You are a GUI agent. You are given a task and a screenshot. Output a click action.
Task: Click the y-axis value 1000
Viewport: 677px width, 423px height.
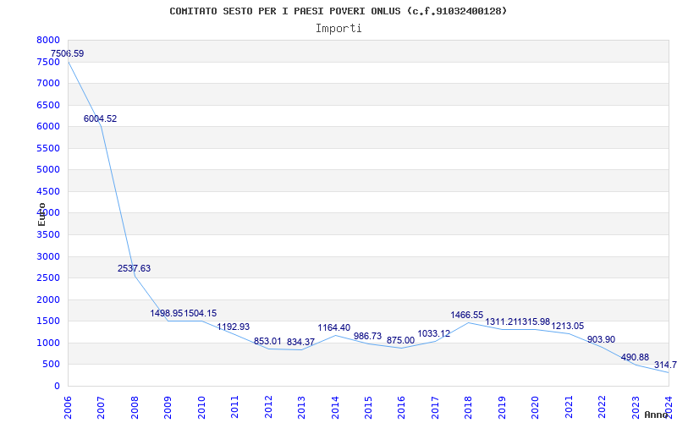[48, 343]
